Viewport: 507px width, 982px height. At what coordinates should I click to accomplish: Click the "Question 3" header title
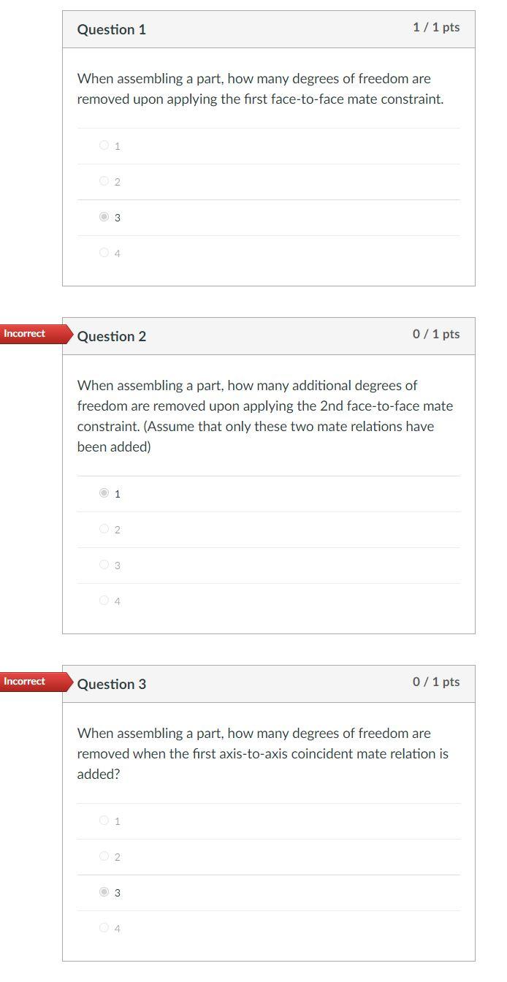(111, 684)
